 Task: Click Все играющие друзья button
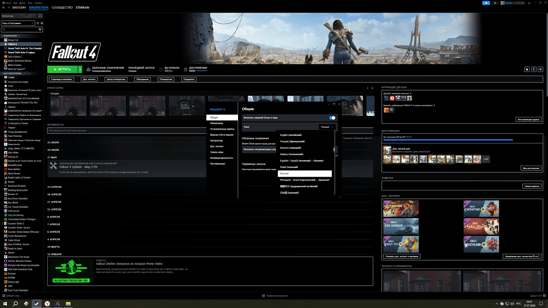coord(528,119)
